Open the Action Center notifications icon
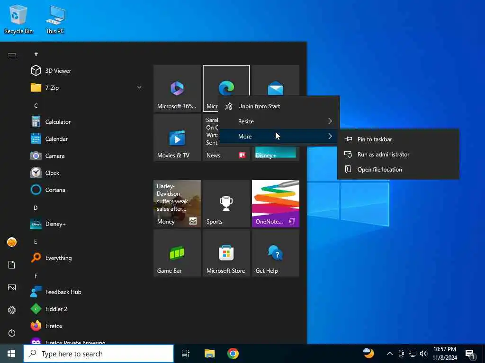Image resolution: width=485 pixels, height=363 pixels. click(471, 354)
